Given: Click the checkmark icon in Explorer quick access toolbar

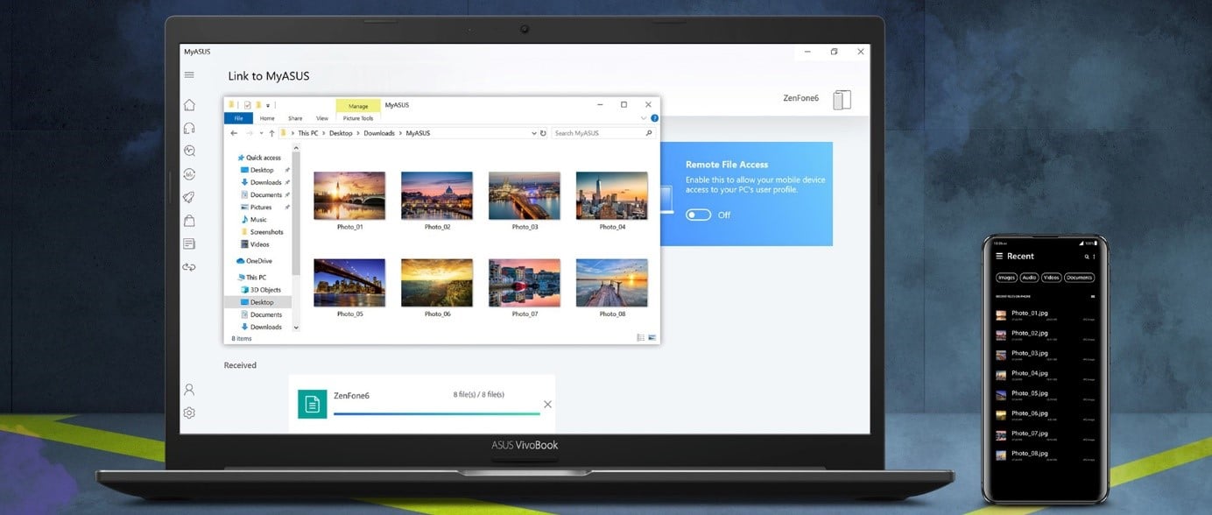Looking at the screenshot, I should point(248,105).
